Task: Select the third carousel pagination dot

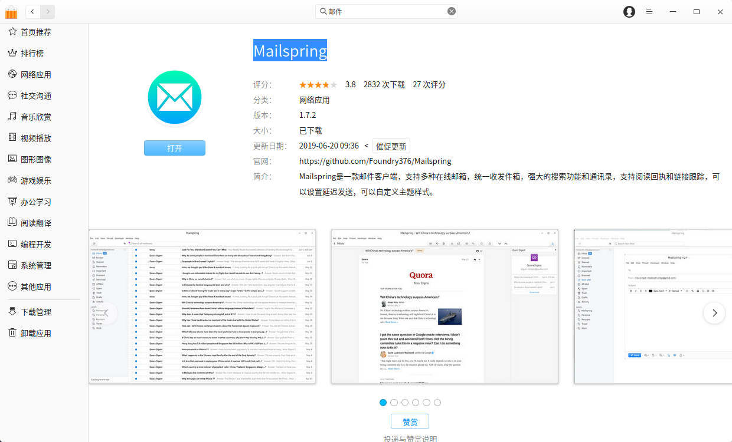Action: [x=404, y=402]
